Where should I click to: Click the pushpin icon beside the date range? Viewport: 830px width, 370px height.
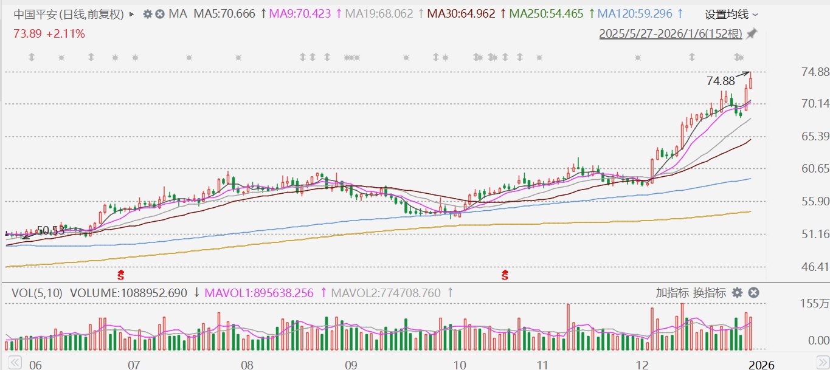[x=752, y=35]
